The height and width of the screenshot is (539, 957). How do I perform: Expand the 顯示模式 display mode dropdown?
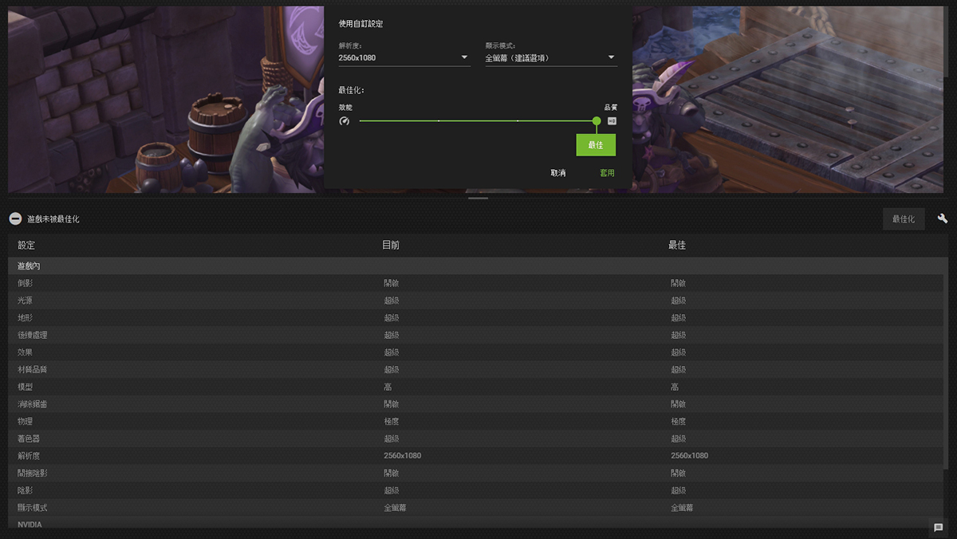[550, 57]
